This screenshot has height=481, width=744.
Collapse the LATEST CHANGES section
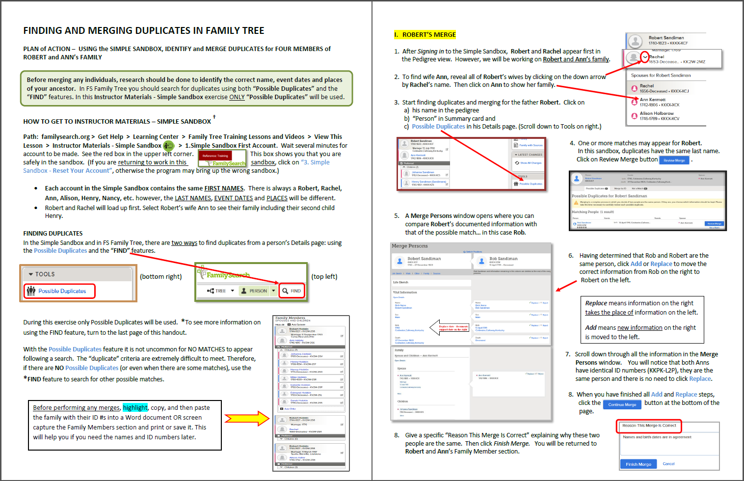point(516,155)
